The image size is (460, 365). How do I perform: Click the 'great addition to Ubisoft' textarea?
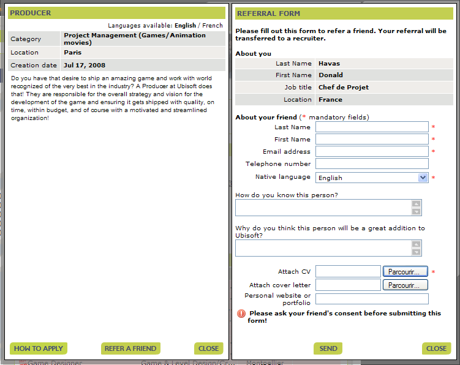click(x=328, y=248)
